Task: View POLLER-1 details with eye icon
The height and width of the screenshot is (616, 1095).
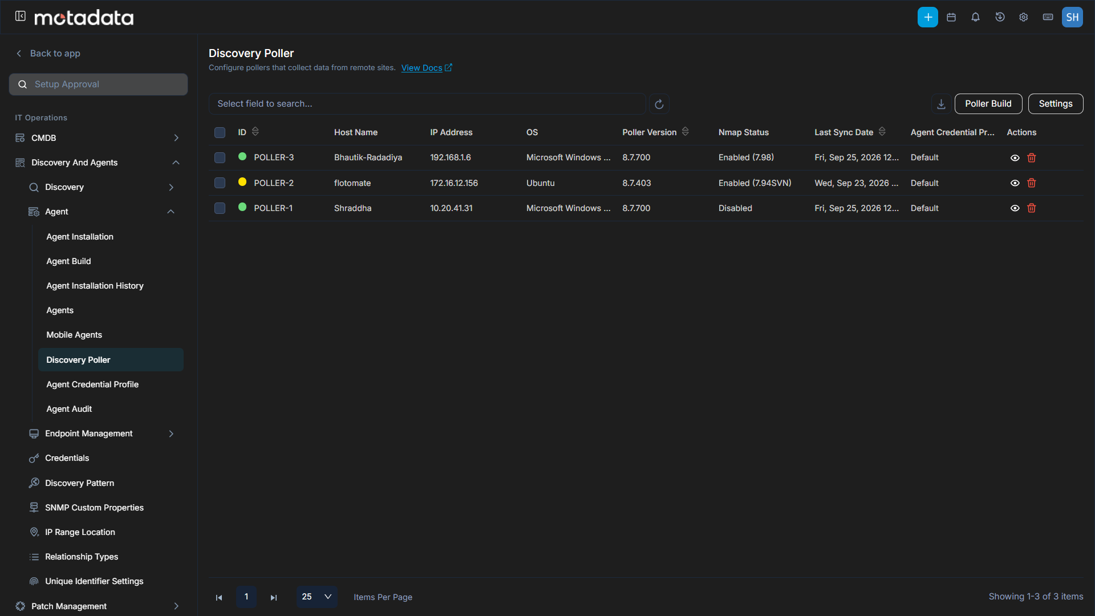Action: click(1015, 208)
